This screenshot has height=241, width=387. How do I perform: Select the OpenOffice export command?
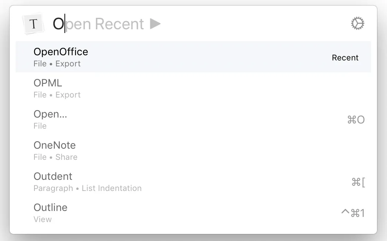(x=61, y=52)
